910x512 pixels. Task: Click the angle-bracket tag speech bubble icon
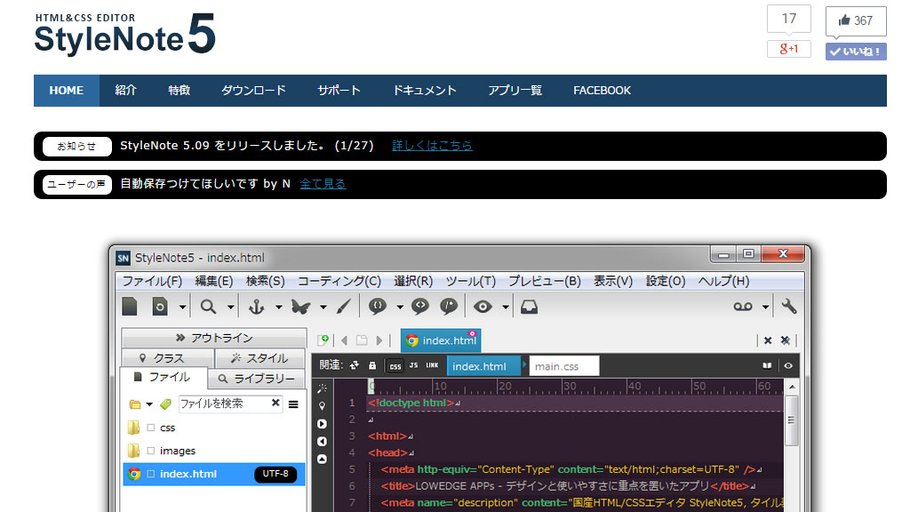click(420, 306)
